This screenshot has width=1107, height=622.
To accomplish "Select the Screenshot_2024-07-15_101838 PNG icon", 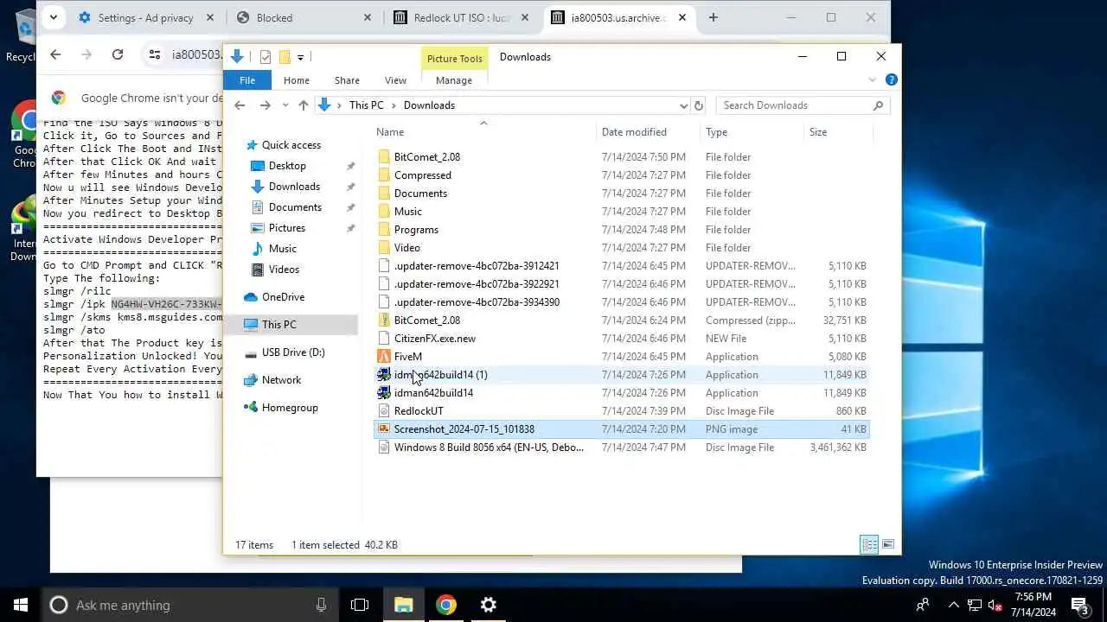I will click(x=384, y=429).
